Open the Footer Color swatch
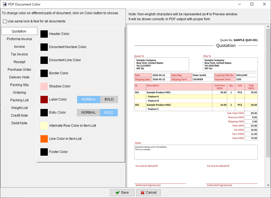 [x=44, y=152]
